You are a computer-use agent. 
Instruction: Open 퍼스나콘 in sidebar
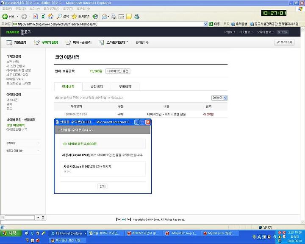(x=12, y=100)
